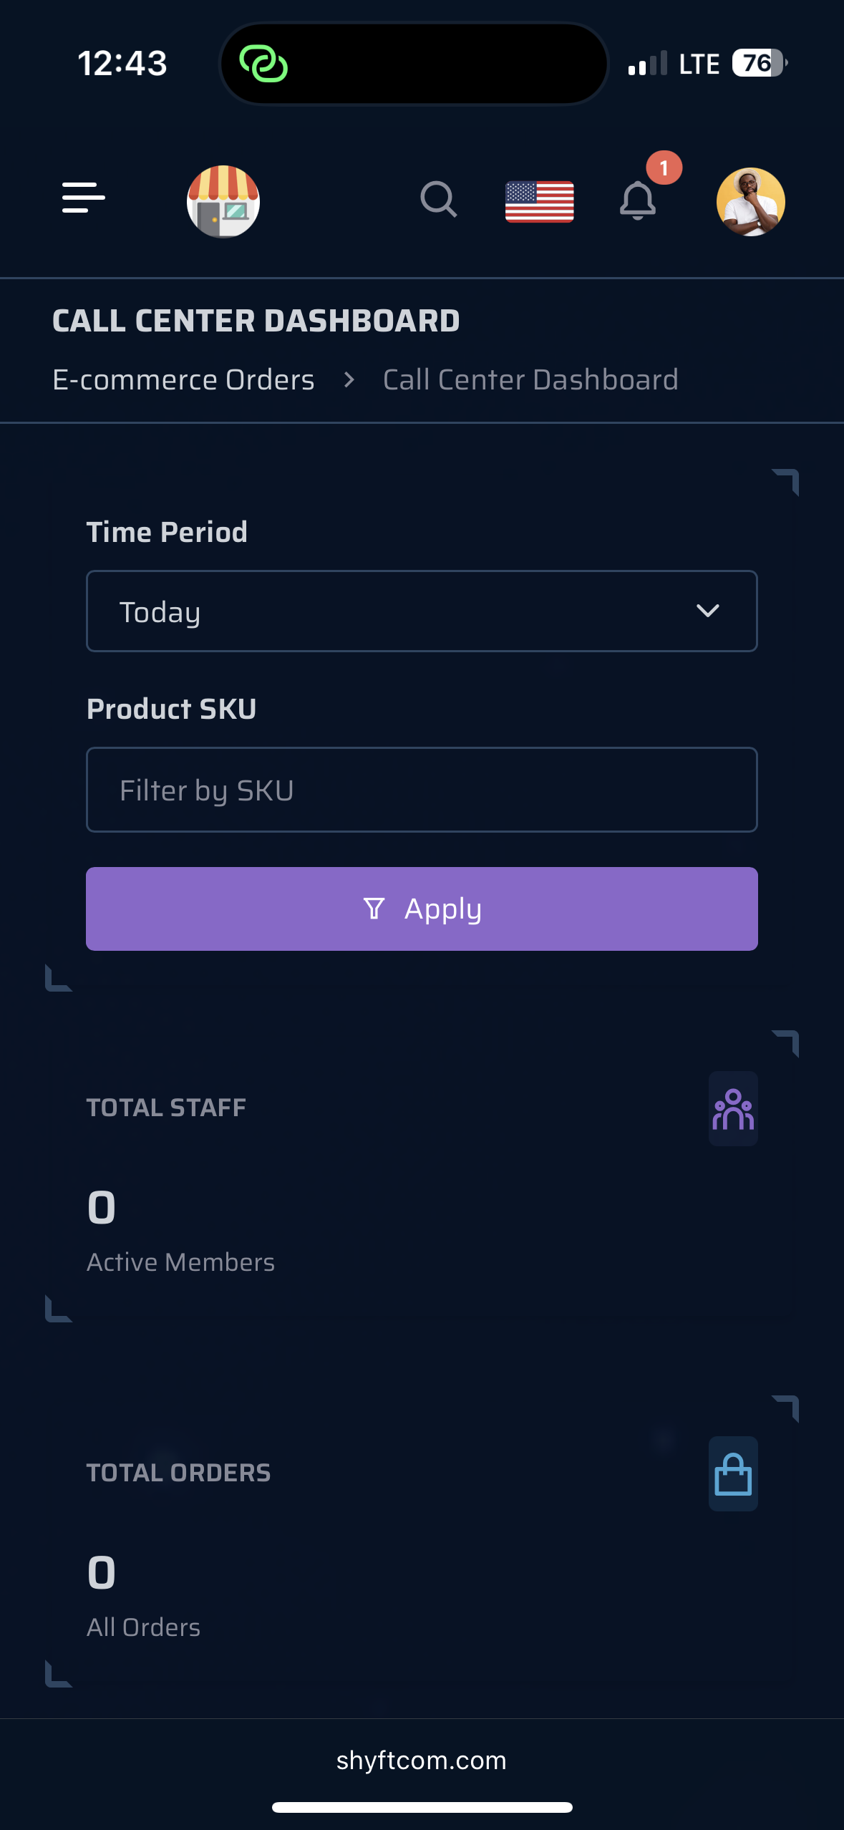Tap the All Orders count card

point(102,1573)
